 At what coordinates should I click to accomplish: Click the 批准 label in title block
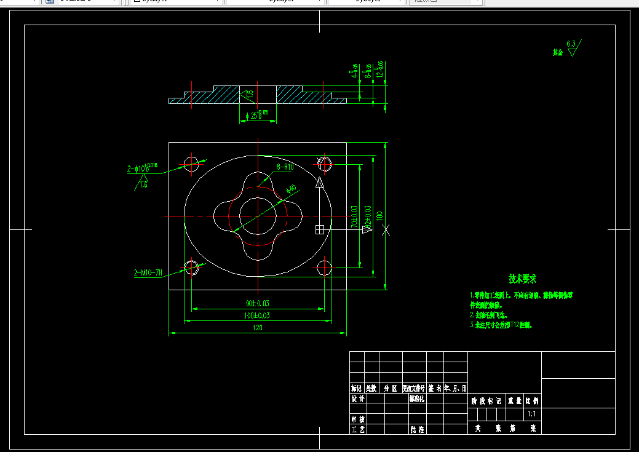(417, 429)
